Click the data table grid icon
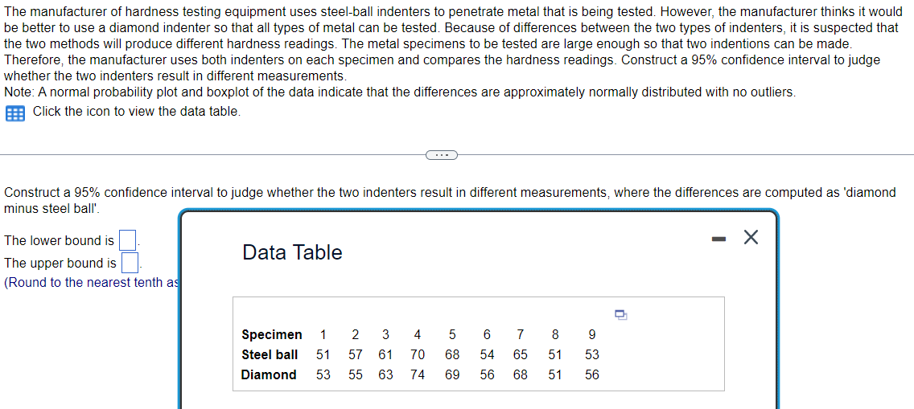 14,112
